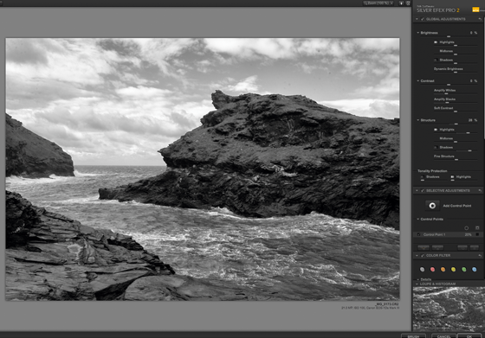Toggle Control Point 1 selection mask box
Viewport: 485px width, 338px height.
click(477, 234)
